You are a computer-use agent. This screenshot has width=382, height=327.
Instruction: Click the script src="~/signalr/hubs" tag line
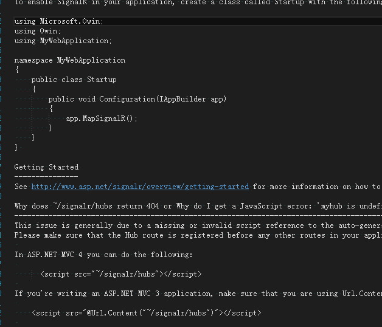point(121,274)
